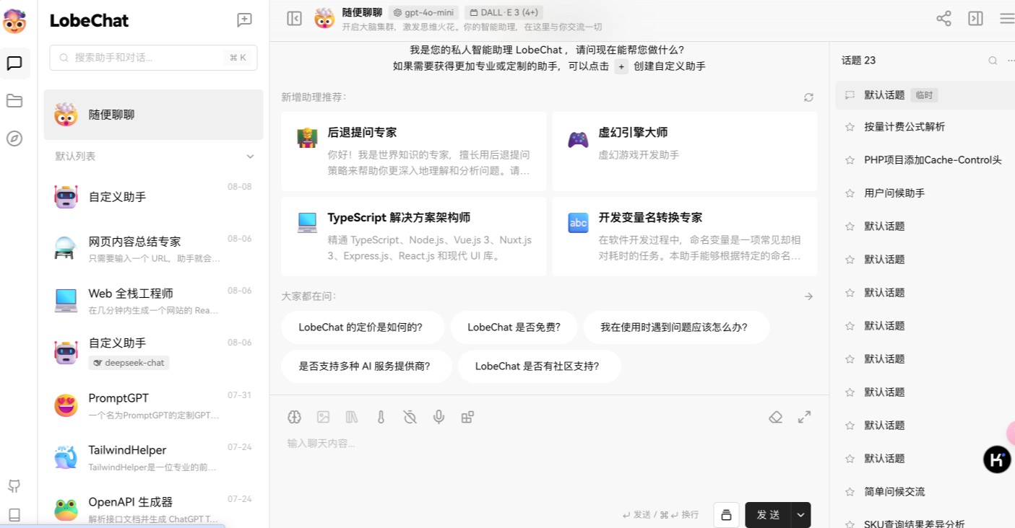The width and height of the screenshot is (1015, 528).
Task: Click the floating K assistant badge
Action: coord(997,459)
